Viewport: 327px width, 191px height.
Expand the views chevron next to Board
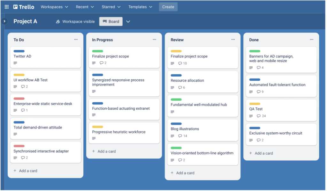point(128,21)
